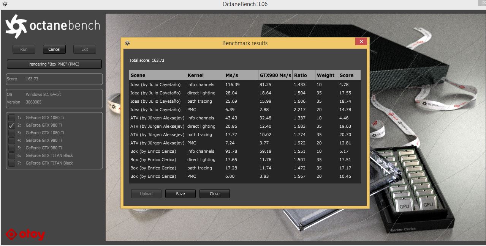
Task: Enable GPU 5 GeForce GTX 980 Ti checkbox
Action: coord(12,148)
